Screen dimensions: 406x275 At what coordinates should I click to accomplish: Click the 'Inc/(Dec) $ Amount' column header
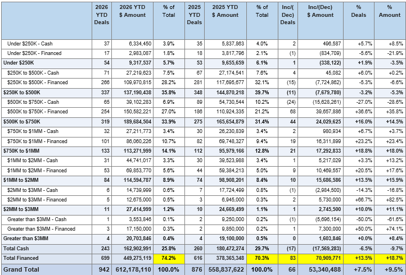click(x=321, y=21)
